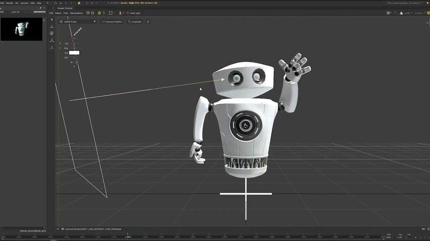Viewport: 430px width, 241px height.
Task: Click the robot render thumbnail
Action: pos(21,29)
